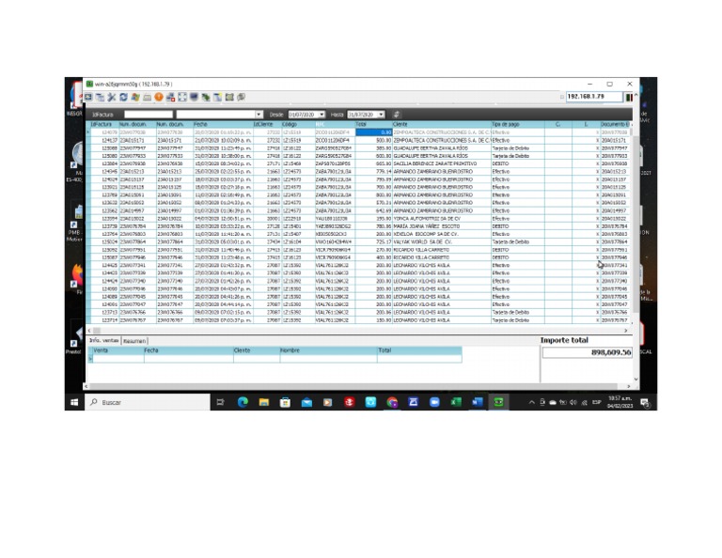This screenshot has width=722, height=558.
Task: Sort by the RFC column header
Action: [x=335, y=124]
